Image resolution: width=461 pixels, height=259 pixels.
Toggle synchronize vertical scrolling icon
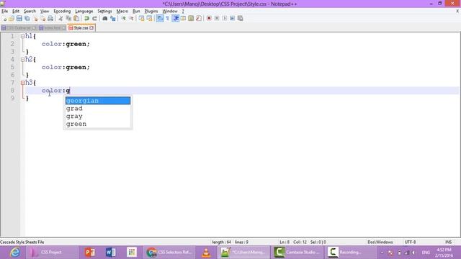click(x=141, y=19)
